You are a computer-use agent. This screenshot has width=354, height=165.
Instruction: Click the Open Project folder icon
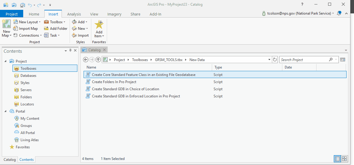[14, 4]
